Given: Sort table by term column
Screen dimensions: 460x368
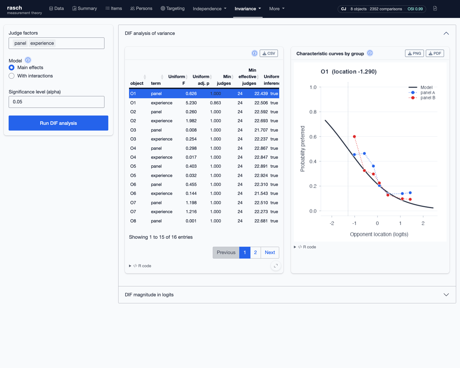Looking at the screenshot, I should click(x=157, y=77).
